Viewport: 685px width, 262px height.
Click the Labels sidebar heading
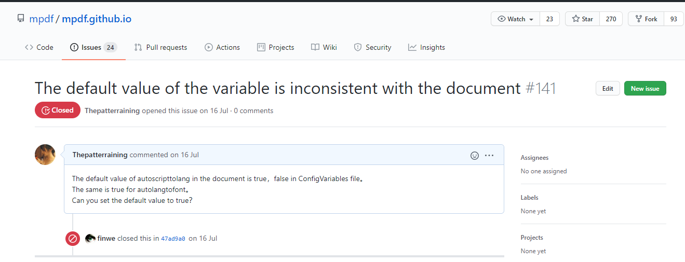coord(529,198)
